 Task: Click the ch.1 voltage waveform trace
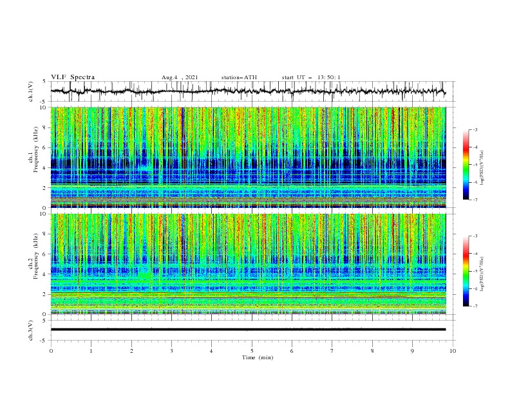click(x=248, y=91)
